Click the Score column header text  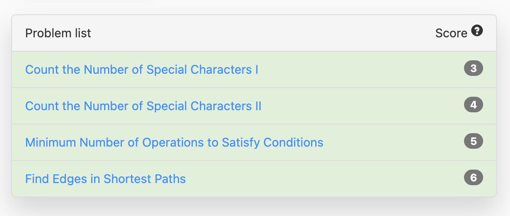point(451,33)
